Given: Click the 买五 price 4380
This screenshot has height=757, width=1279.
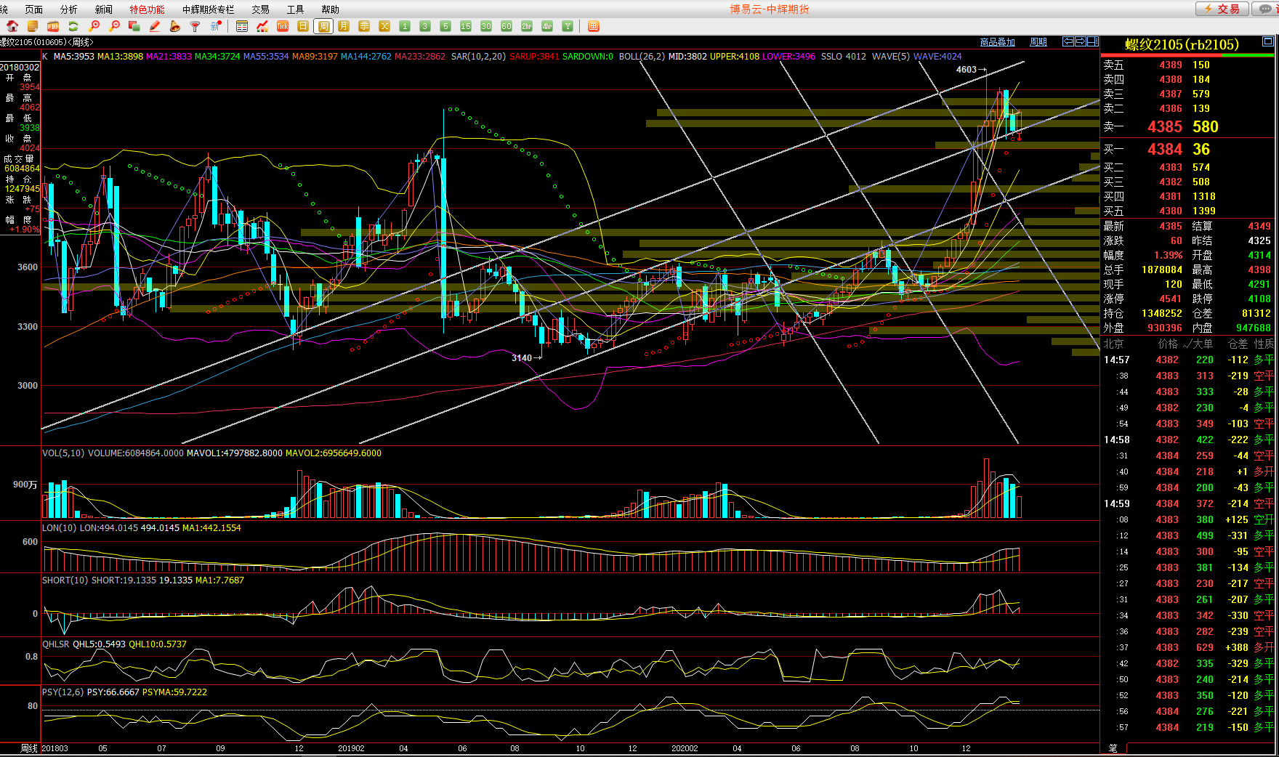Looking at the screenshot, I should [x=1170, y=211].
